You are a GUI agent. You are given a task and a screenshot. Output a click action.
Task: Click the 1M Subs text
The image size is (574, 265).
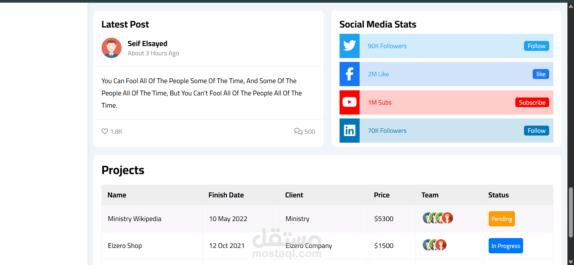pos(380,103)
